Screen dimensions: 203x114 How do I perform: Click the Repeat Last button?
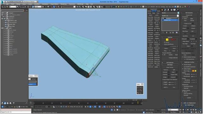189,15
